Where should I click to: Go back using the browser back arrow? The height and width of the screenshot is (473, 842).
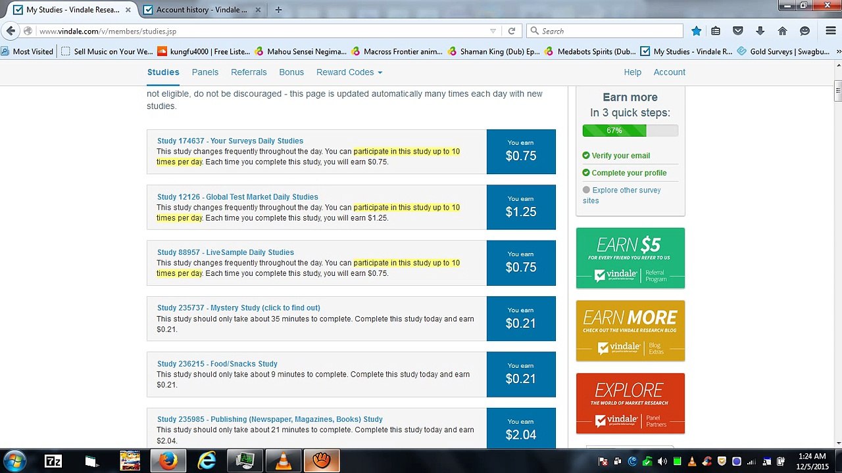[11, 31]
